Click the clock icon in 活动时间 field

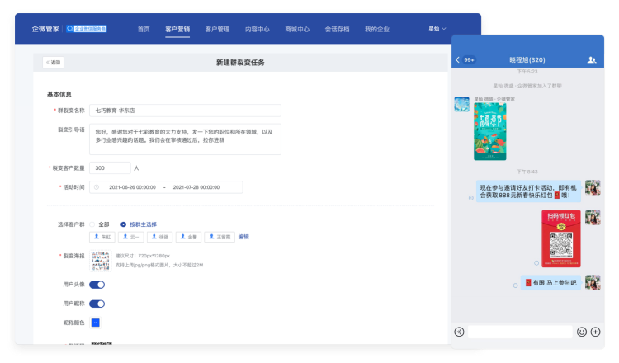coord(97,187)
